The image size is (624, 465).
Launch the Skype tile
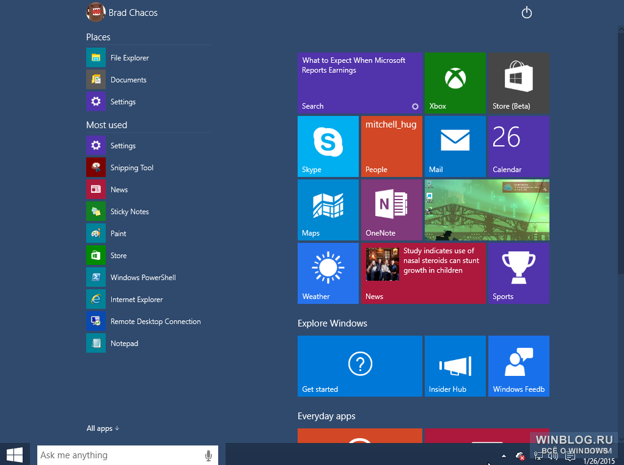tap(328, 146)
